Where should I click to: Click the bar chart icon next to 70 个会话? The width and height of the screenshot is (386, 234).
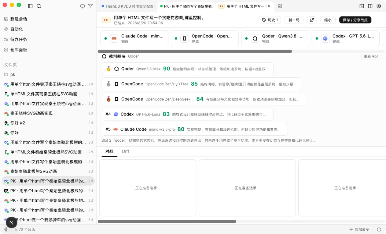coord(15,229)
